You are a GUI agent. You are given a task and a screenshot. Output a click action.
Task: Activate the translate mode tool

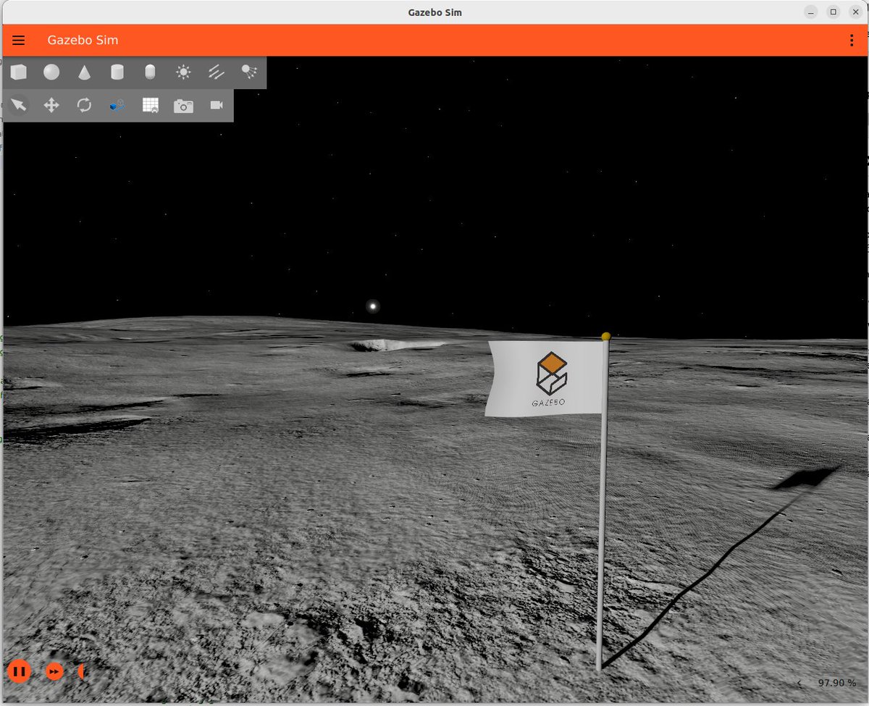[x=51, y=106]
